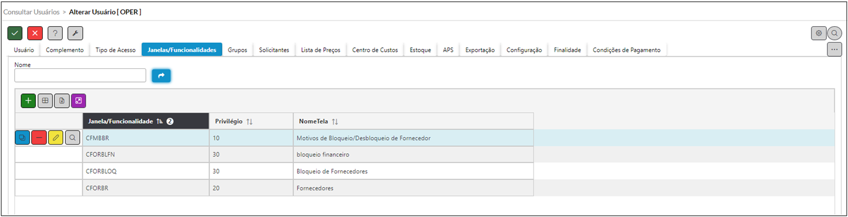
Task: Delete the CFMBBR row with red minus
Action: pyautogui.click(x=39, y=137)
